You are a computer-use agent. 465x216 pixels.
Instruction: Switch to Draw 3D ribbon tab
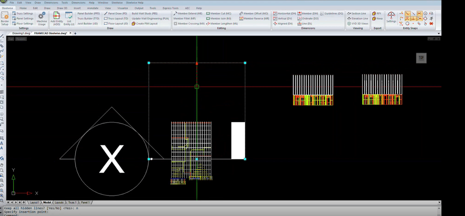tap(62, 8)
